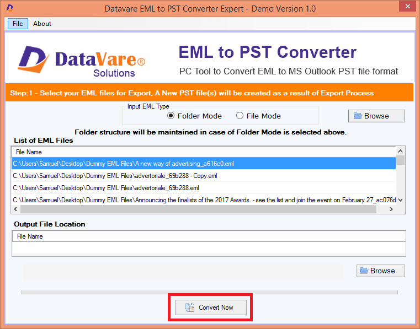
Task: Select 'advertoriale_69b288 - Copy.eml' row
Action: pos(204,176)
